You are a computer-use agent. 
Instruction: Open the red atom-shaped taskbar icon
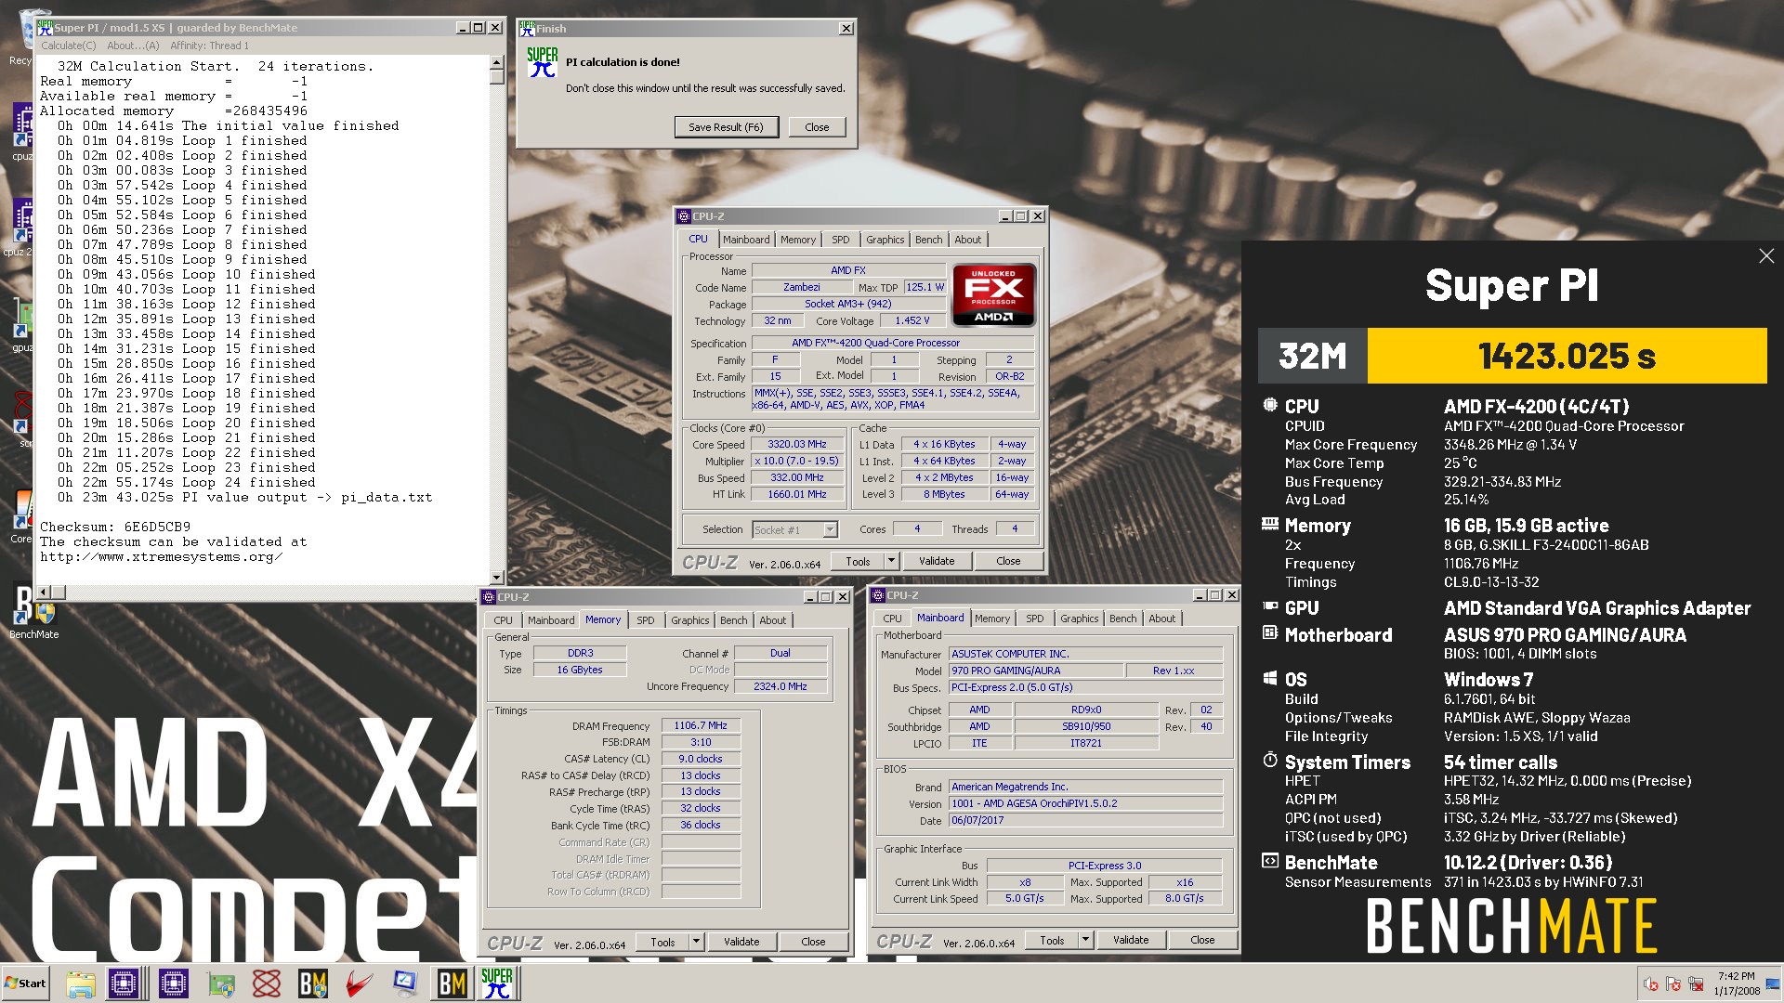pos(267,984)
